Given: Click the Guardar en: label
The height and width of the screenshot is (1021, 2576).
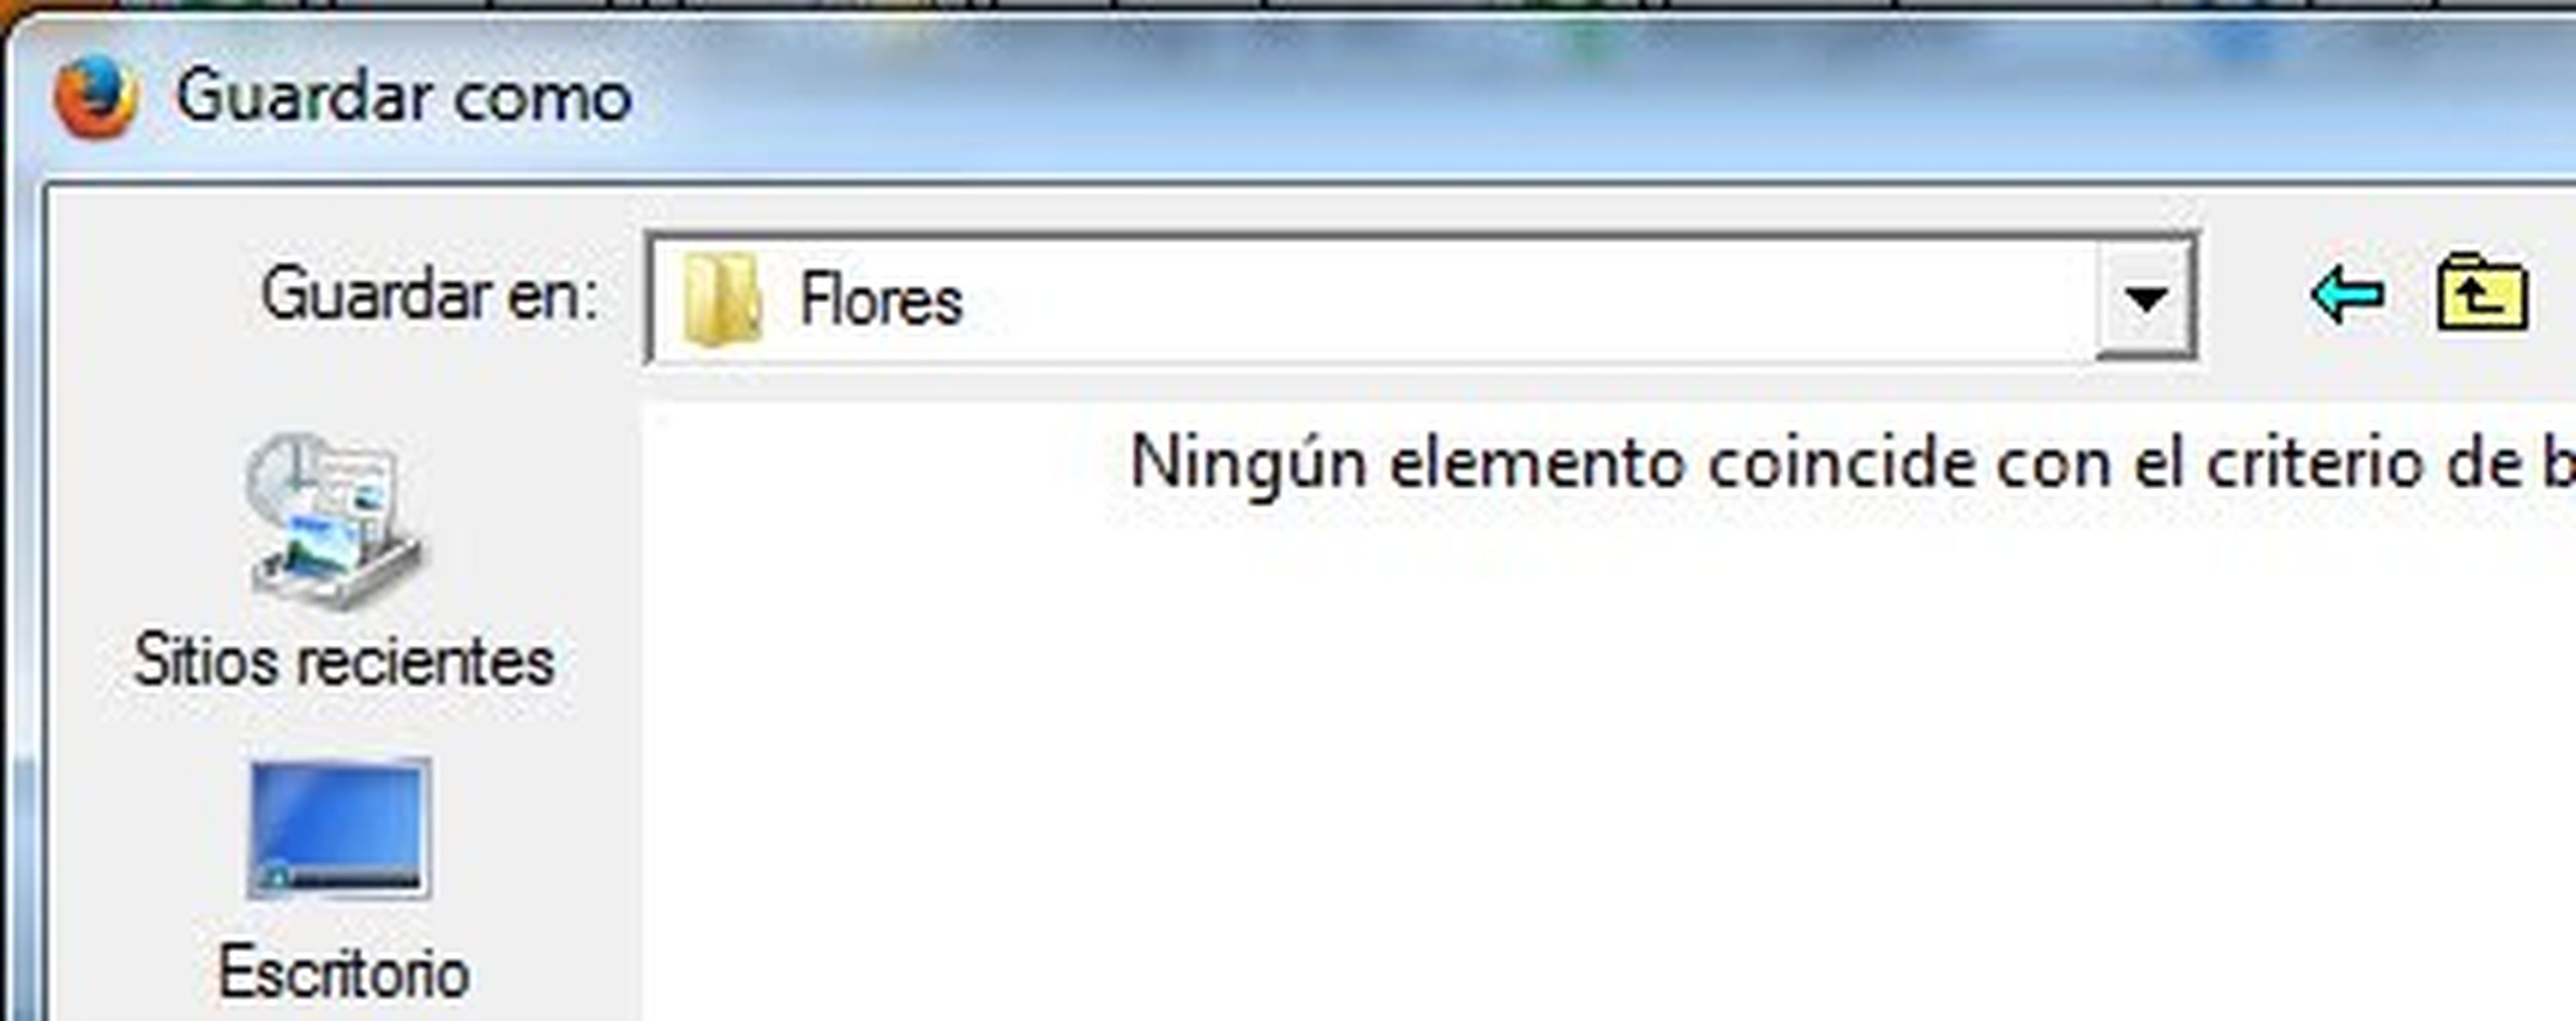Looking at the screenshot, I should [x=430, y=295].
